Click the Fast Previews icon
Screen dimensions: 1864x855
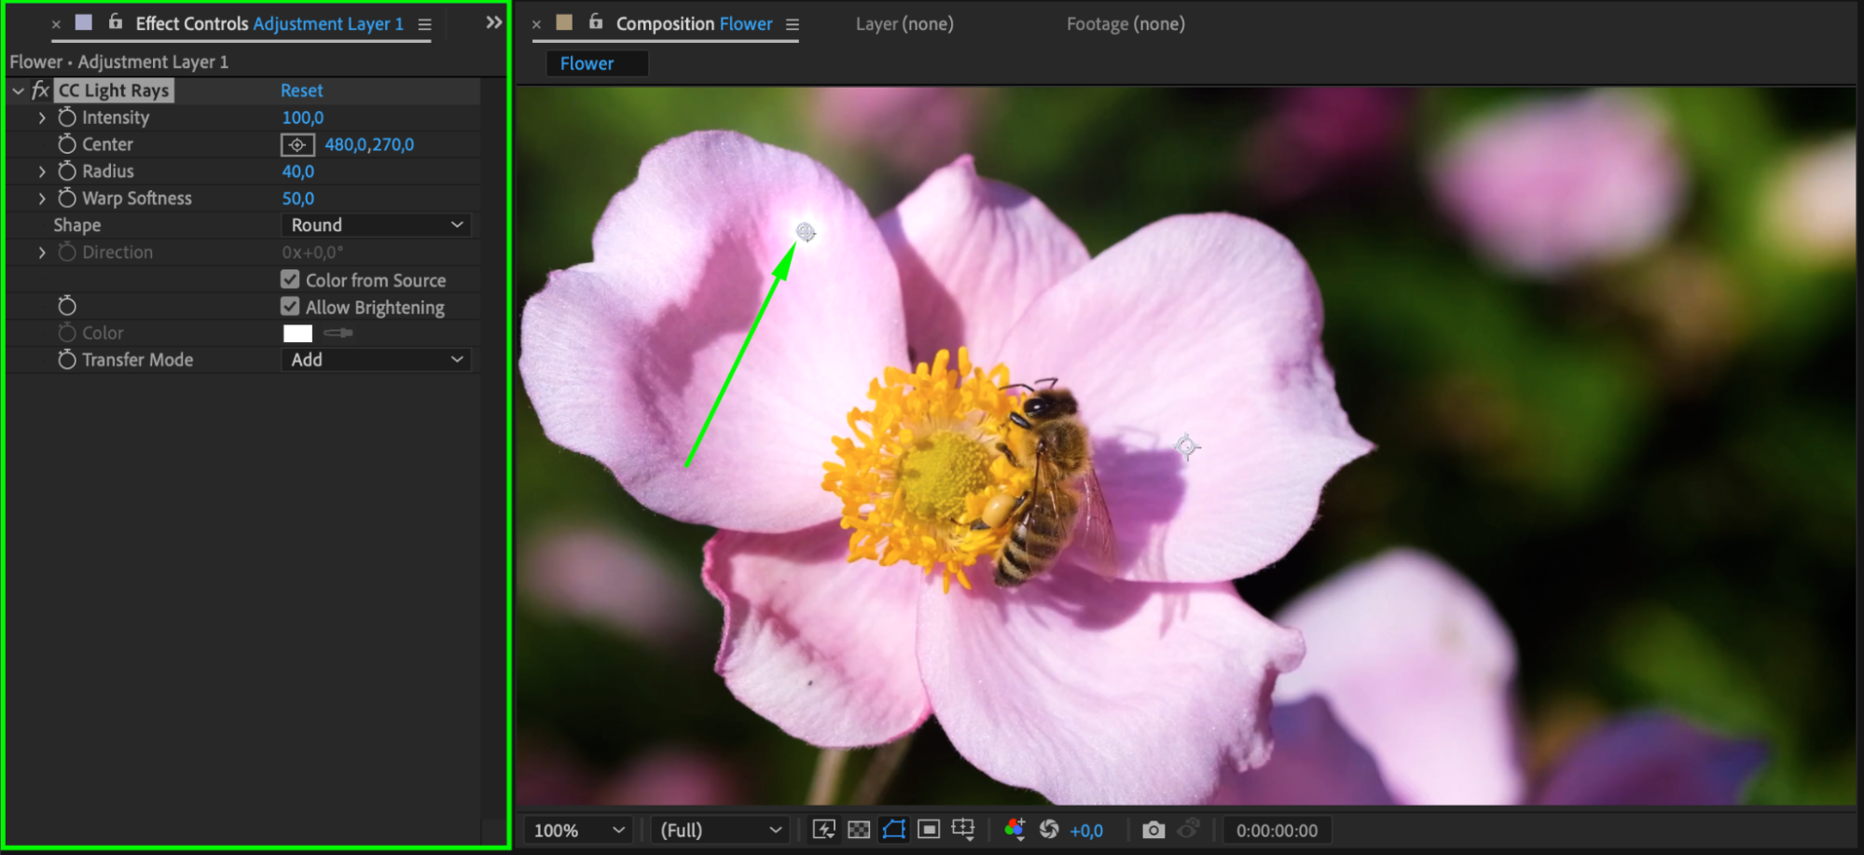pyautogui.click(x=823, y=830)
